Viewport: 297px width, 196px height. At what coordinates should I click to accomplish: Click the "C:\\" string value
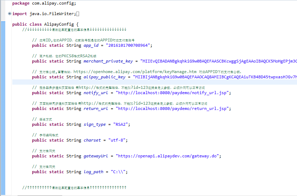pyautogui.click(x=118, y=172)
